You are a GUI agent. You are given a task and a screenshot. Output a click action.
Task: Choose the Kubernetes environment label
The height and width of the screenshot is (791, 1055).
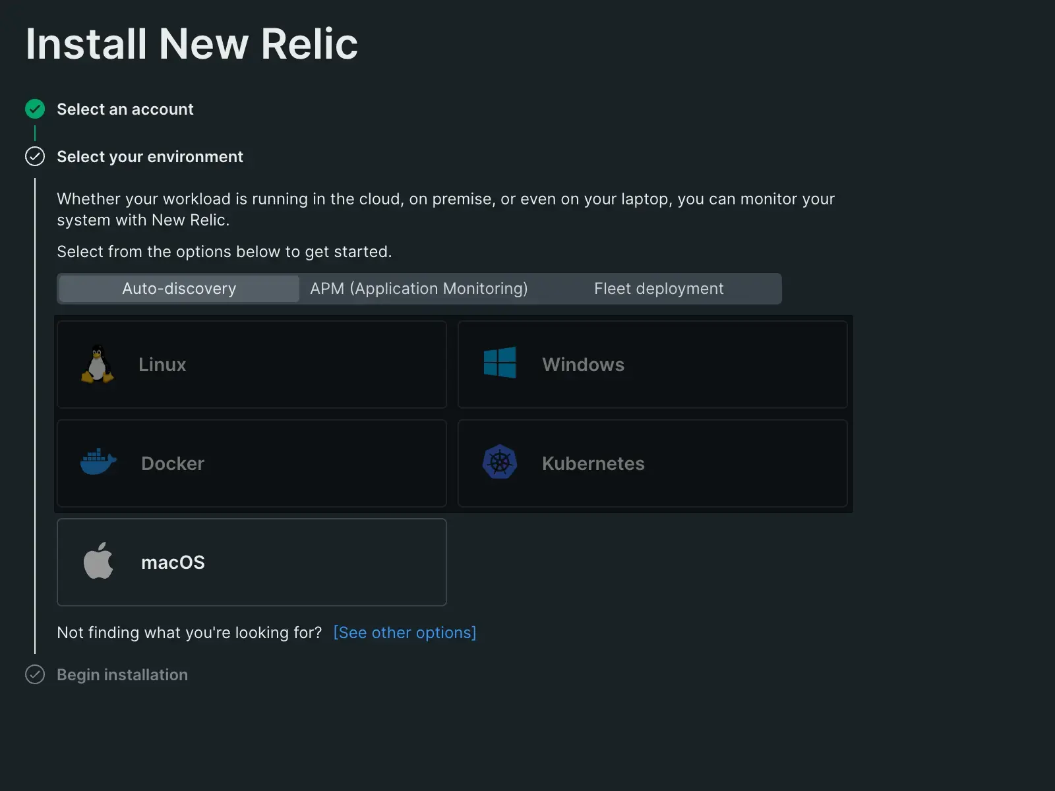pos(593,463)
